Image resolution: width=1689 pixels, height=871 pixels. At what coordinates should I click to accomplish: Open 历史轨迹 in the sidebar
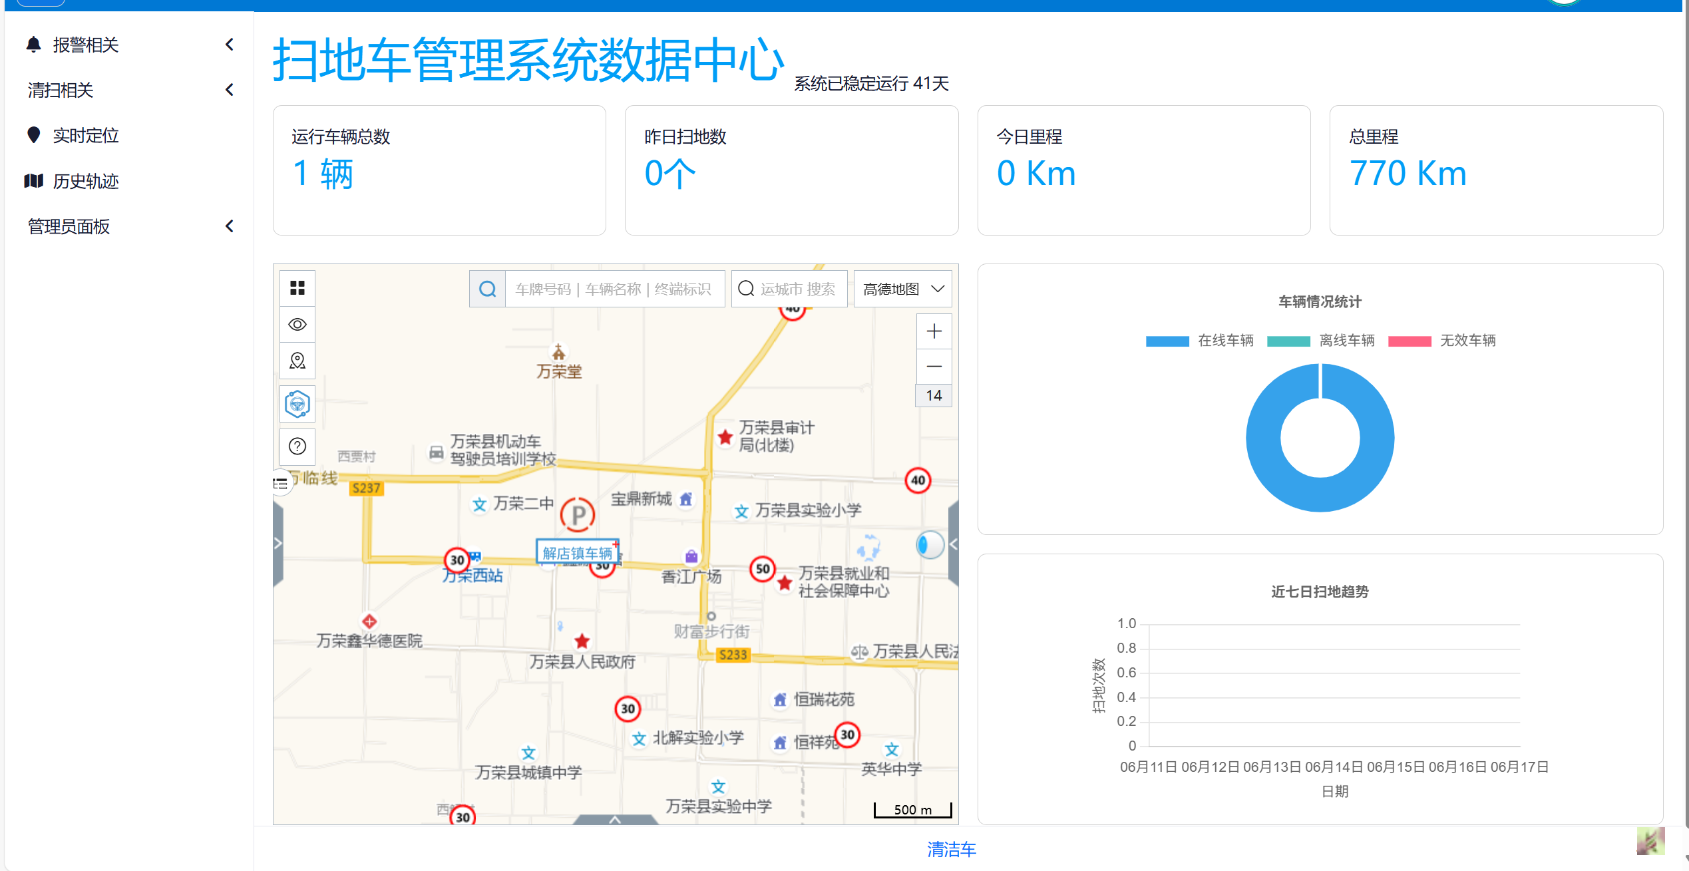85,181
